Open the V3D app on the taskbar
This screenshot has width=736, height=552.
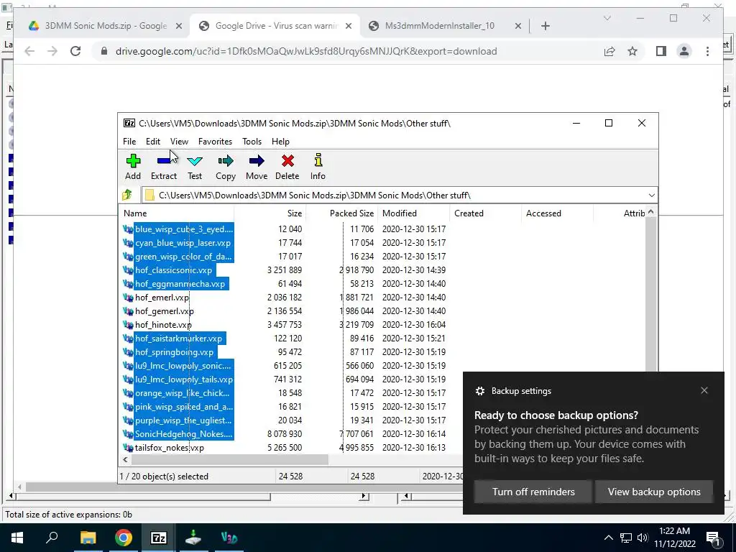229,538
